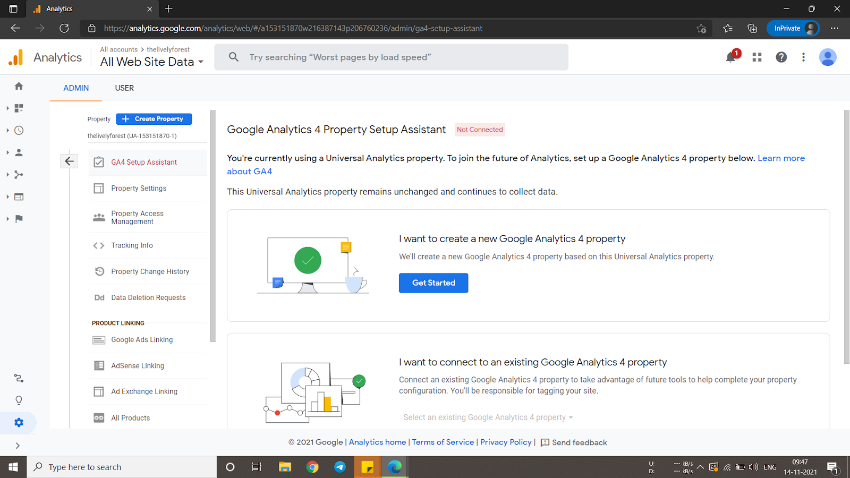Click the InPrivate profile button
850x478 pixels.
793,28
